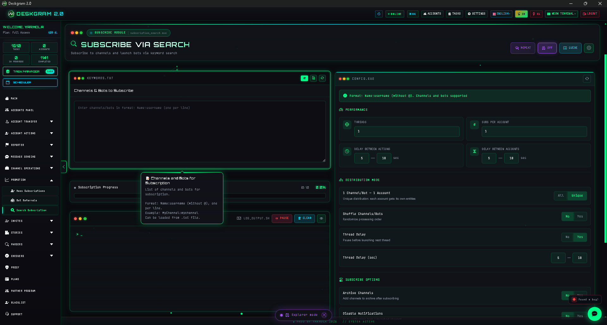Set Thread Delay to No
This screenshot has width=607, height=325.
(567, 237)
